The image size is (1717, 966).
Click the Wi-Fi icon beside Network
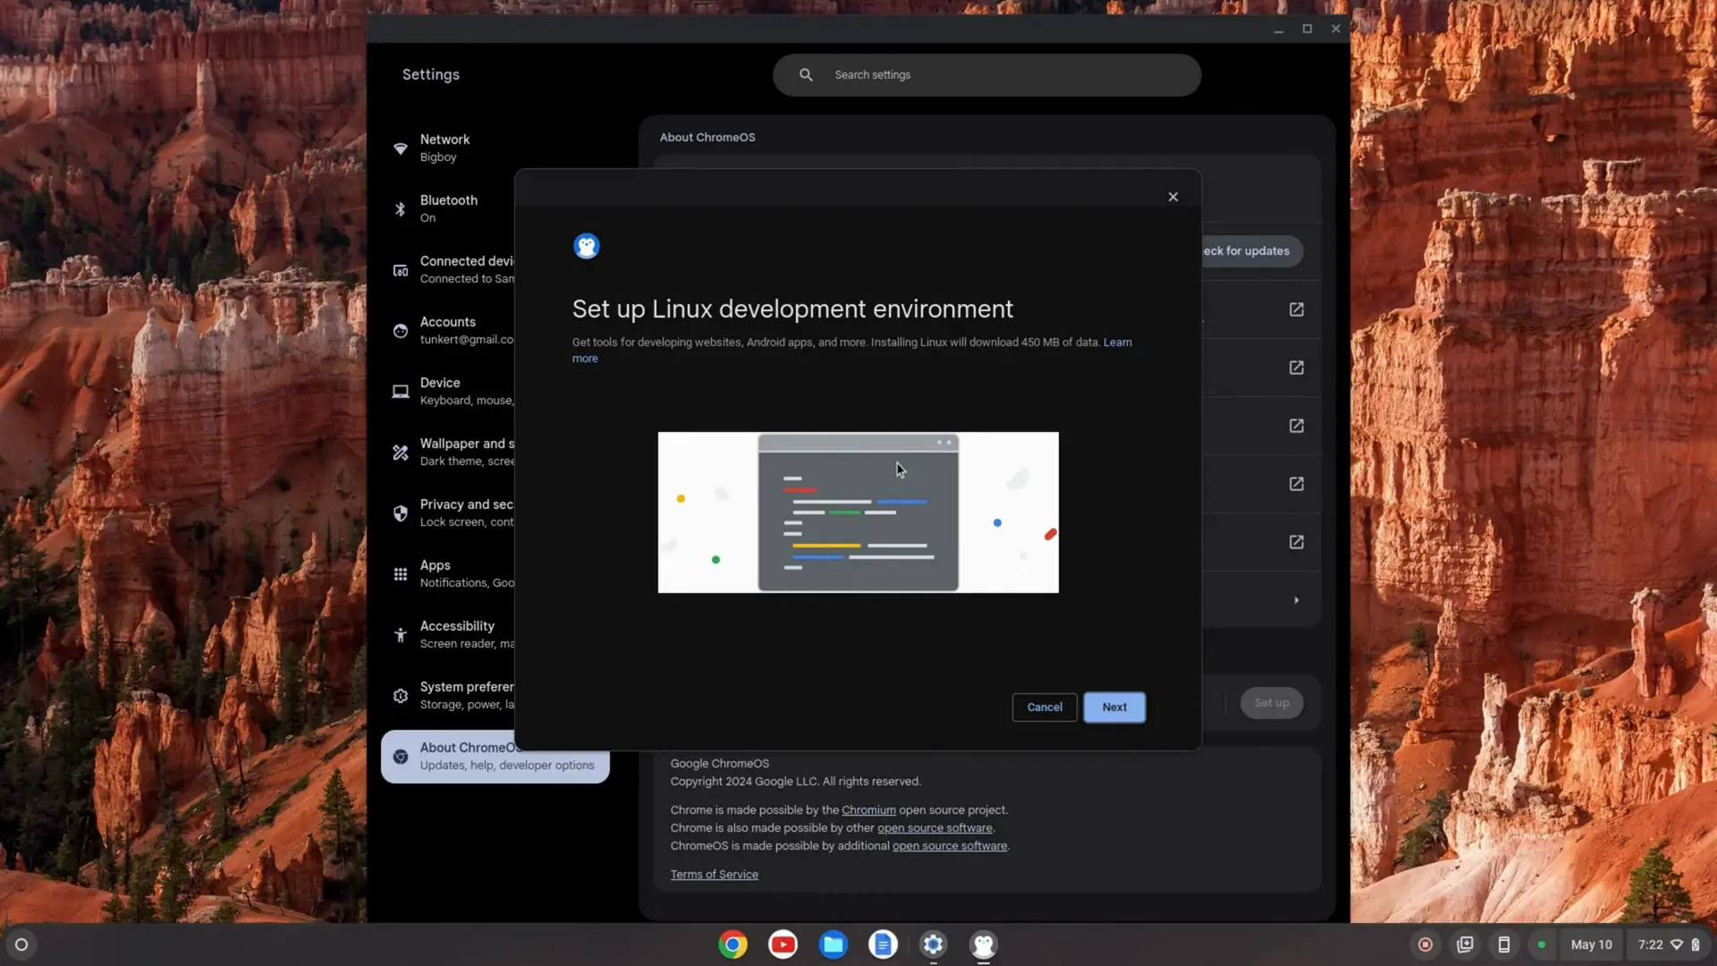[x=401, y=148]
